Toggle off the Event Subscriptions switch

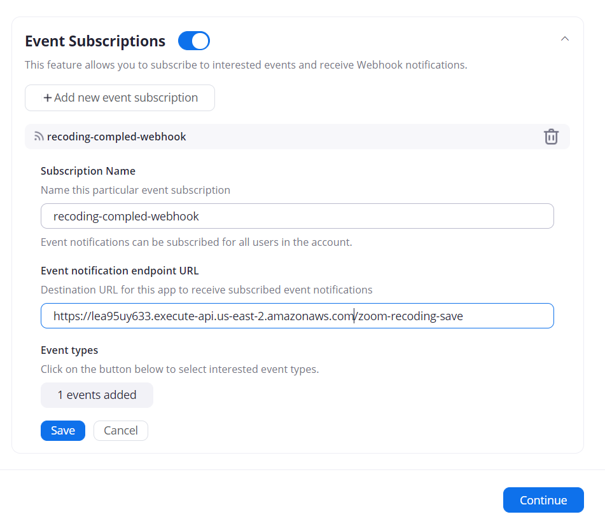coord(193,41)
